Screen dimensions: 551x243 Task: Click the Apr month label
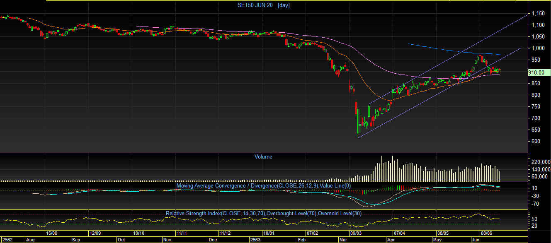391,240
